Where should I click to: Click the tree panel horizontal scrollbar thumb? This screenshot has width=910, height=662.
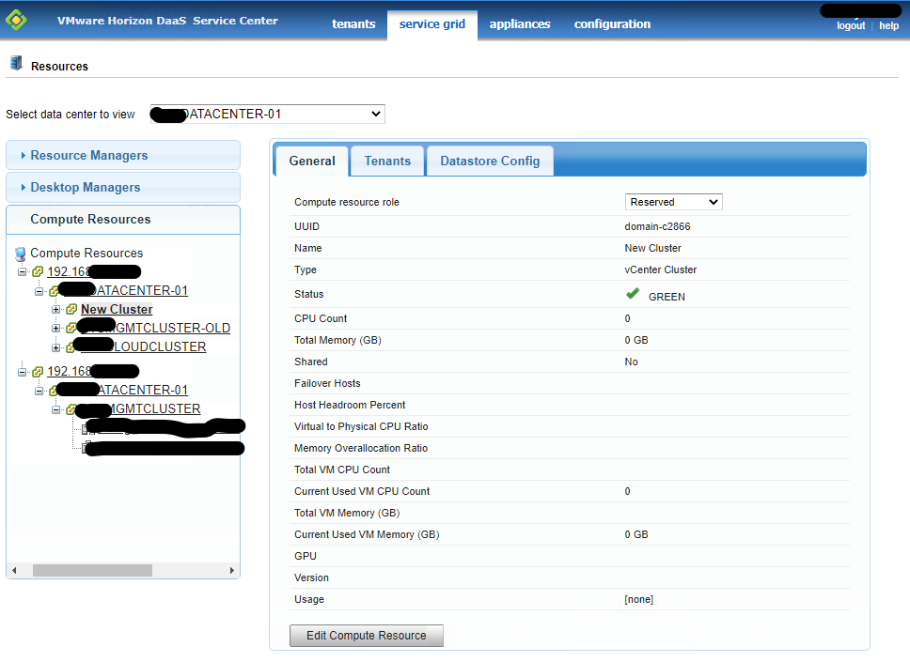pyautogui.click(x=92, y=570)
